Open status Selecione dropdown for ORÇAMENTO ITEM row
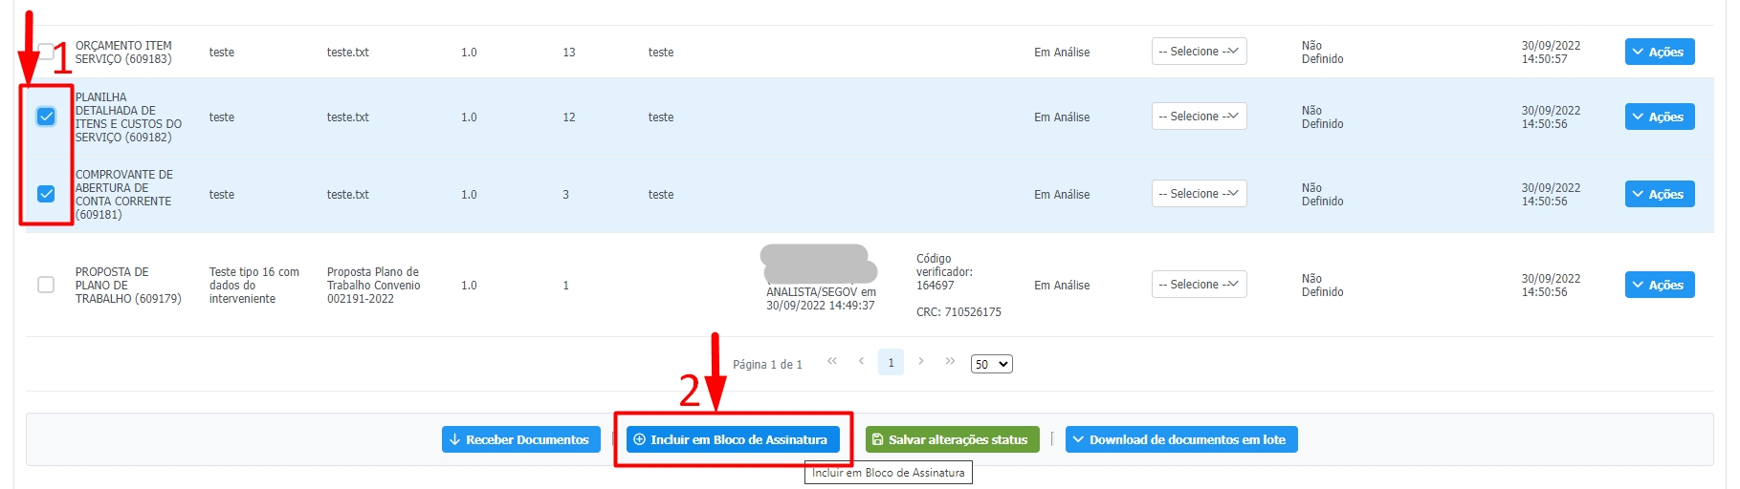The image size is (1740, 489). 1199,52
